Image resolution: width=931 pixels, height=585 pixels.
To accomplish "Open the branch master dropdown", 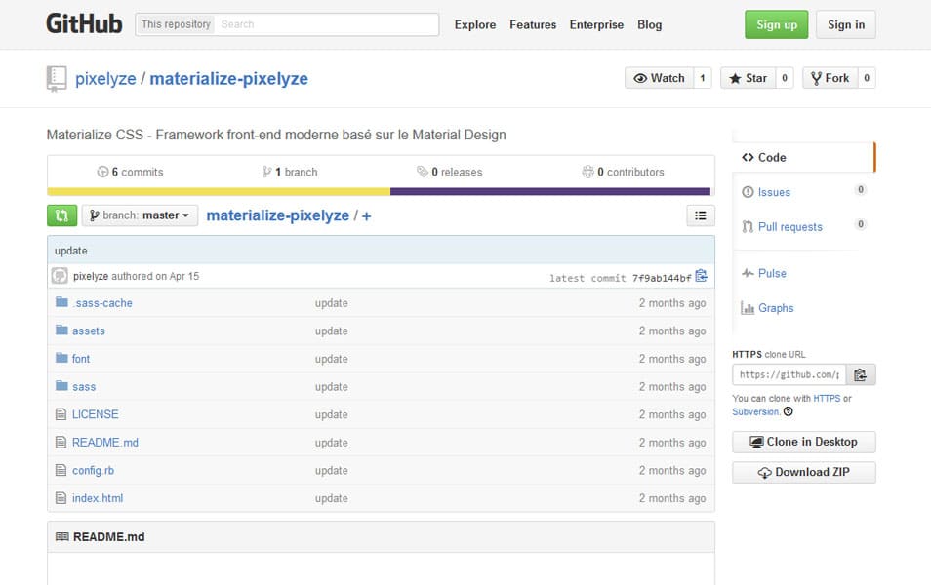I will [140, 215].
